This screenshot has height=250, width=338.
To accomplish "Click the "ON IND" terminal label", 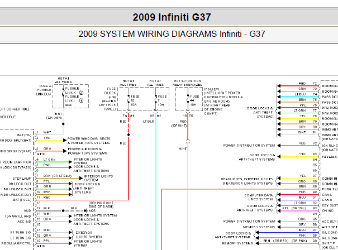I will [328, 211].
